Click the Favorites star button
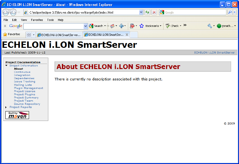This screenshot has width=239, height=164. tap(12, 34)
